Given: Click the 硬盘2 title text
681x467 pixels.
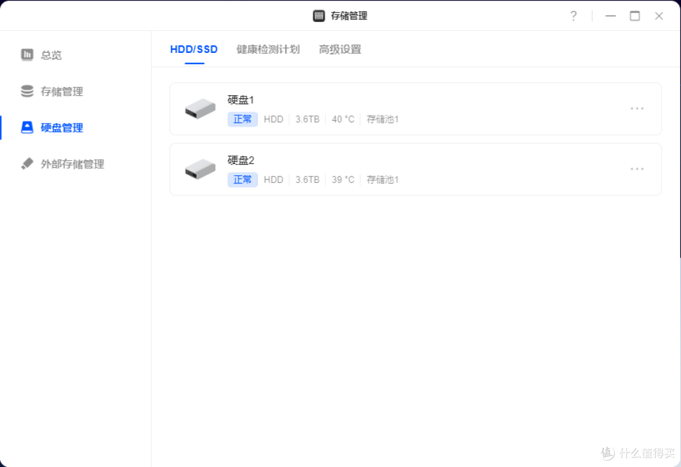Looking at the screenshot, I should tap(241, 160).
